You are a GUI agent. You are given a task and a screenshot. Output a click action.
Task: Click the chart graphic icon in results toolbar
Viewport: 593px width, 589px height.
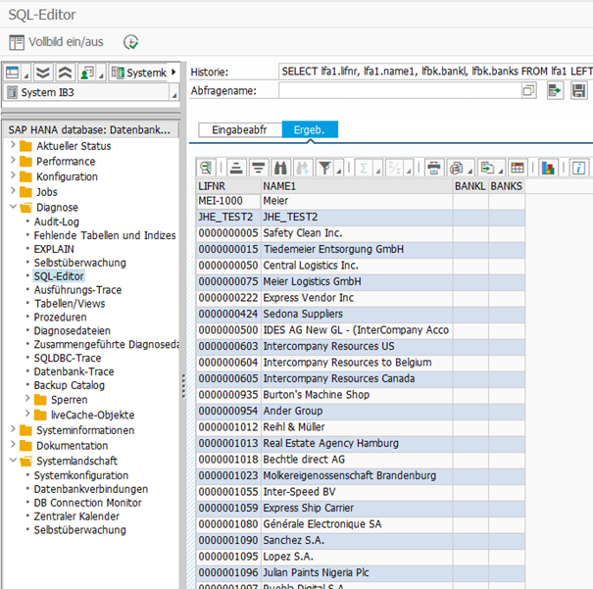point(548,168)
